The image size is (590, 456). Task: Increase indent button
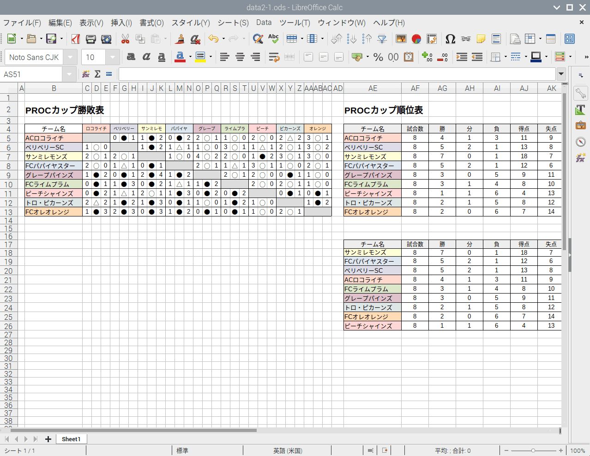coord(462,57)
